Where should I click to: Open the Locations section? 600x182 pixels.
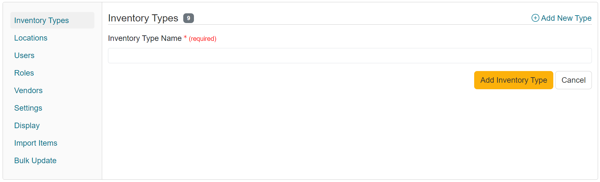tap(31, 38)
